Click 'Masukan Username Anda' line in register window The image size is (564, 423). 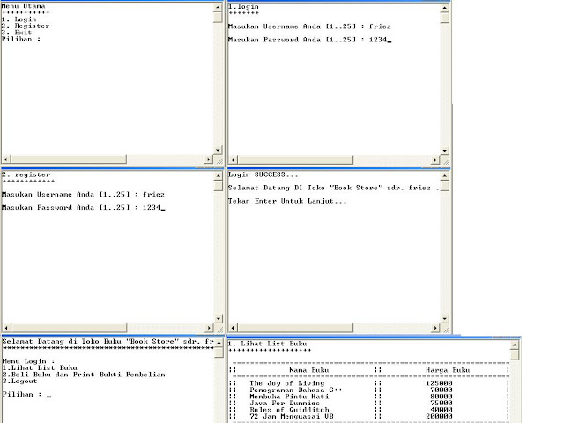[83, 194]
